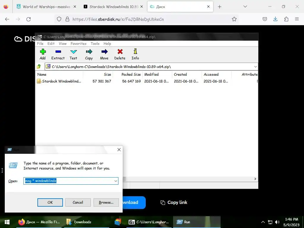The height and width of the screenshot is (228, 304).
Task: Go back in Firefox history
Action: click(7, 19)
